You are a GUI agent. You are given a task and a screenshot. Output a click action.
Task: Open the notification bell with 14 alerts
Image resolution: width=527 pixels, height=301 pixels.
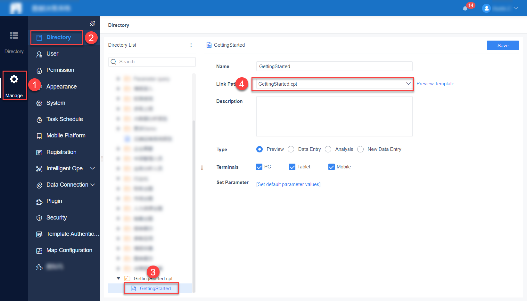465,8
